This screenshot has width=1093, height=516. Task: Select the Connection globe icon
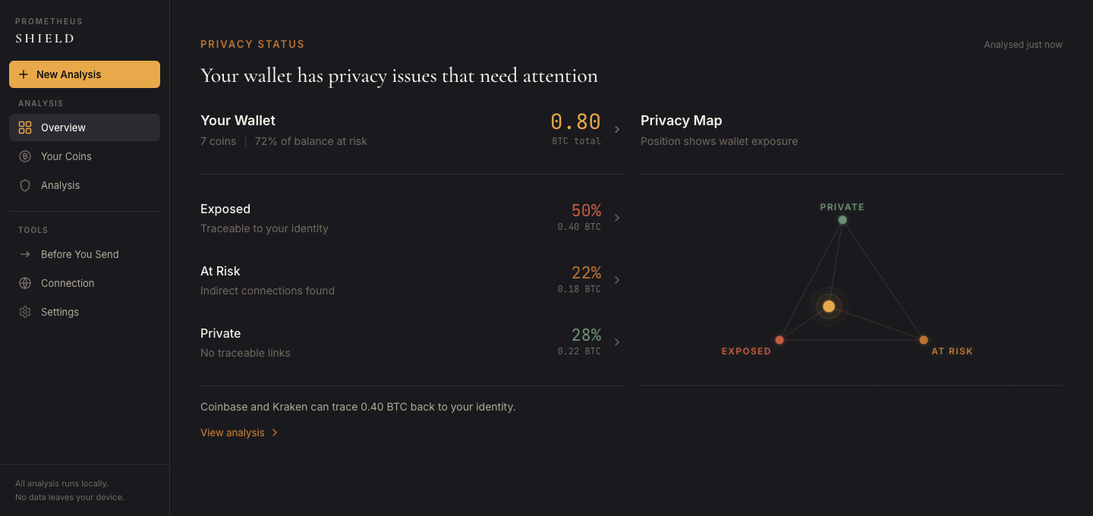25,283
